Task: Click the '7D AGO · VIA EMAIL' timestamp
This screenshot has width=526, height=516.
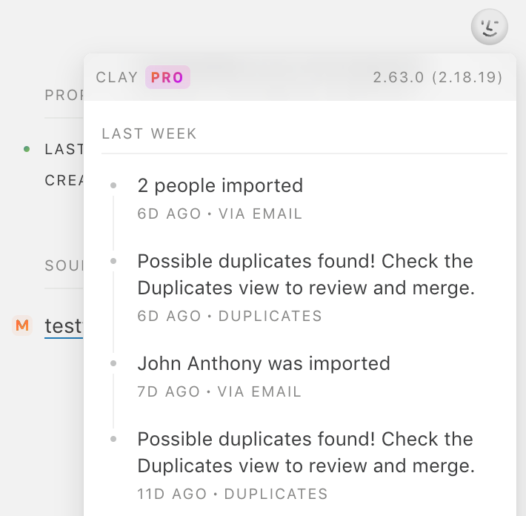Action: point(219,391)
